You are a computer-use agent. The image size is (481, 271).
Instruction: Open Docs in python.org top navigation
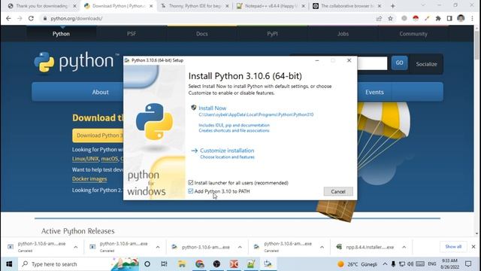click(x=202, y=34)
